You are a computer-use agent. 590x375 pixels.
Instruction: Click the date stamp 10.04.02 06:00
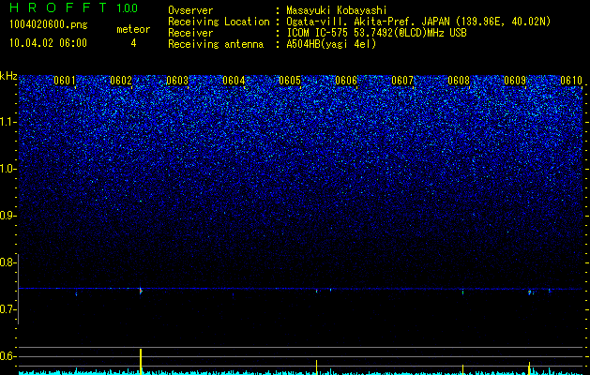pos(48,43)
